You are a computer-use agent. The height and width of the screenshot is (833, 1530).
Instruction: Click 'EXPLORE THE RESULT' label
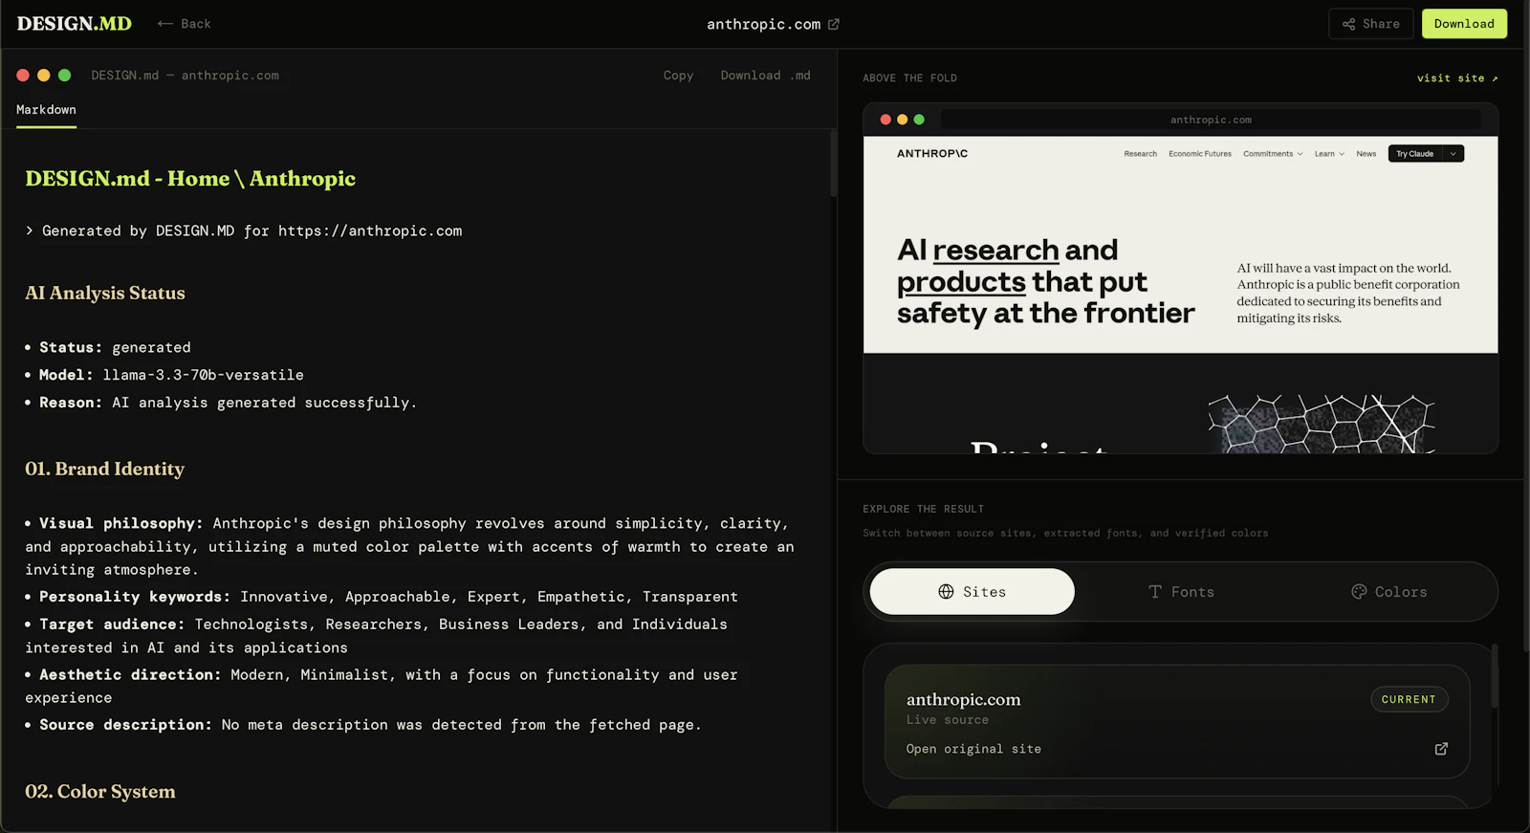pyautogui.click(x=923, y=509)
